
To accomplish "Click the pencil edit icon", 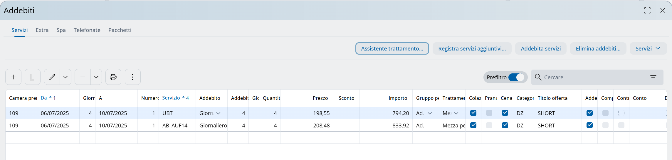I will tap(52, 77).
